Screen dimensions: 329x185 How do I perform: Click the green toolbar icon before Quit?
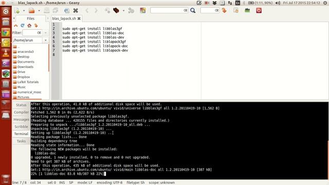(247, 10)
